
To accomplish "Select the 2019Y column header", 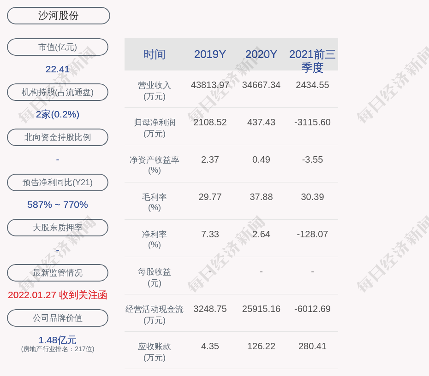I will click(210, 54).
